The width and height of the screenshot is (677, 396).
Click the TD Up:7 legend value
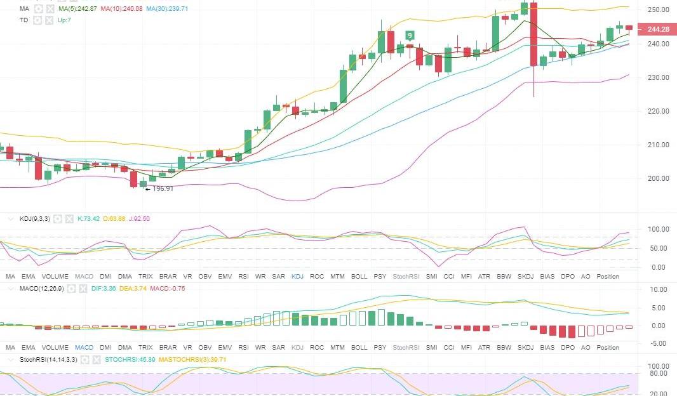(x=64, y=20)
